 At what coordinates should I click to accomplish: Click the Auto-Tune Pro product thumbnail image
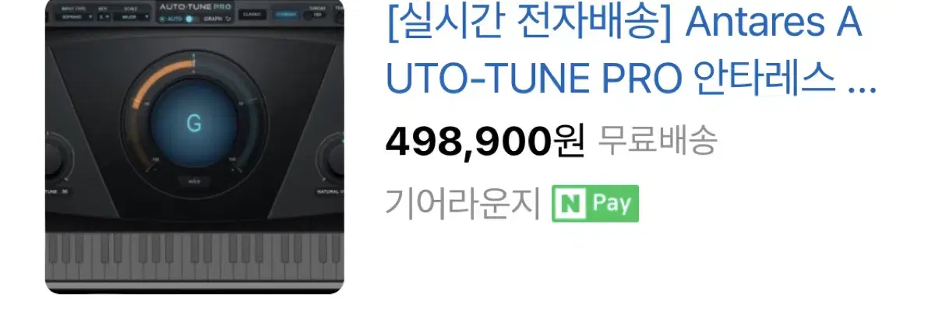click(x=195, y=147)
